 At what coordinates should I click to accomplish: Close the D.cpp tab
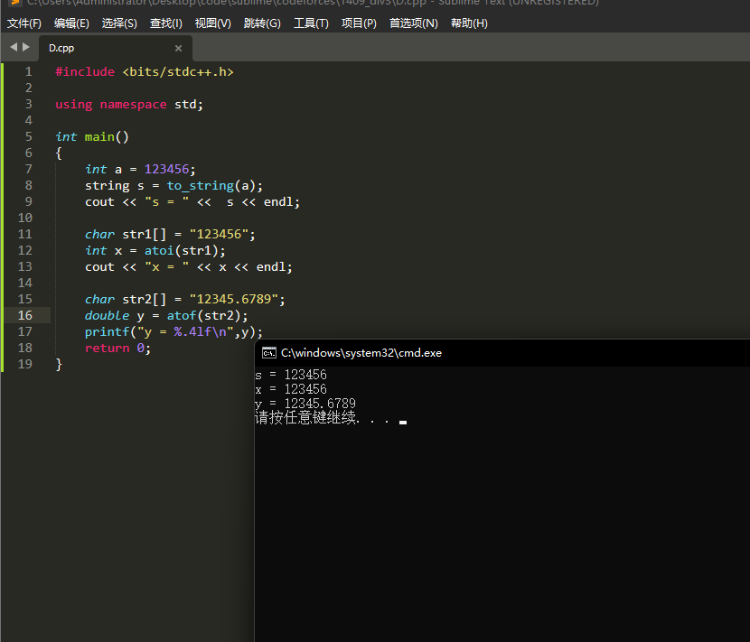[x=178, y=48]
